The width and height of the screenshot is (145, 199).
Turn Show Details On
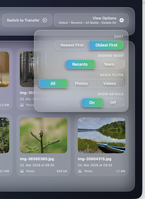(x=92, y=103)
